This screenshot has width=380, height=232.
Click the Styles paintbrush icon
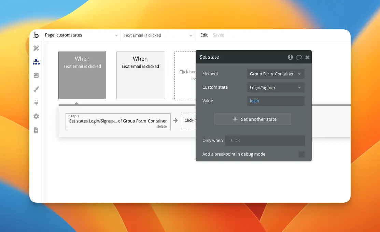coord(36,89)
